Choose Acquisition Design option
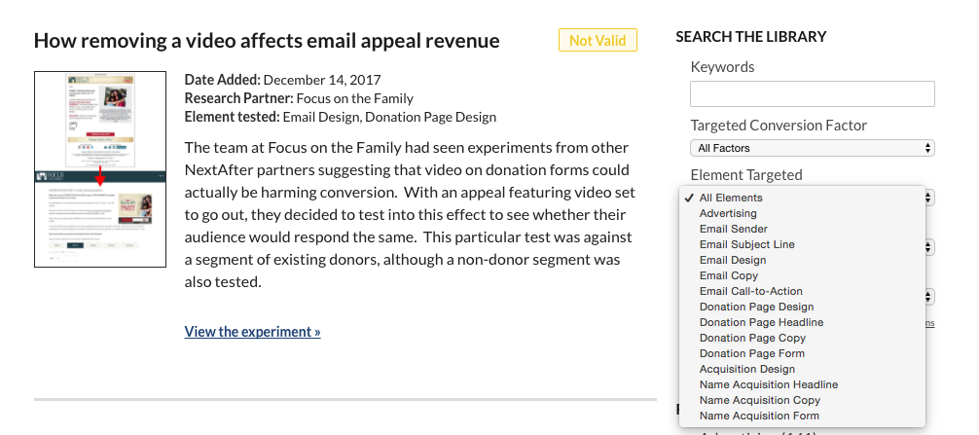The image size is (979, 435). (x=802, y=369)
